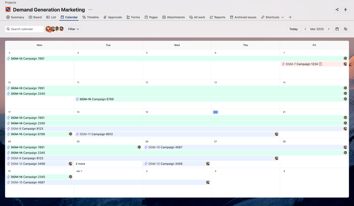Image resolution: width=354 pixels, height=206 pixels.
Task: Toggle the last avatar in the filter bar
Action: point(62,29)
